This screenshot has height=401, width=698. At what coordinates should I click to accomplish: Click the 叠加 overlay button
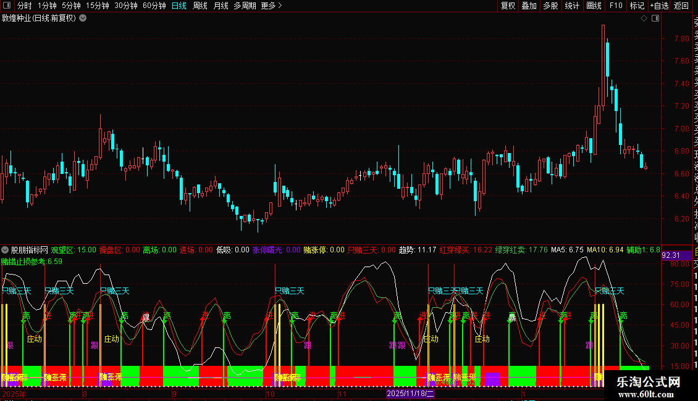tap(529, 6)
